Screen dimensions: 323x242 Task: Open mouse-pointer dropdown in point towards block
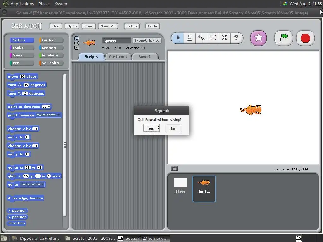pyautogui.click(x=48, y=115)
